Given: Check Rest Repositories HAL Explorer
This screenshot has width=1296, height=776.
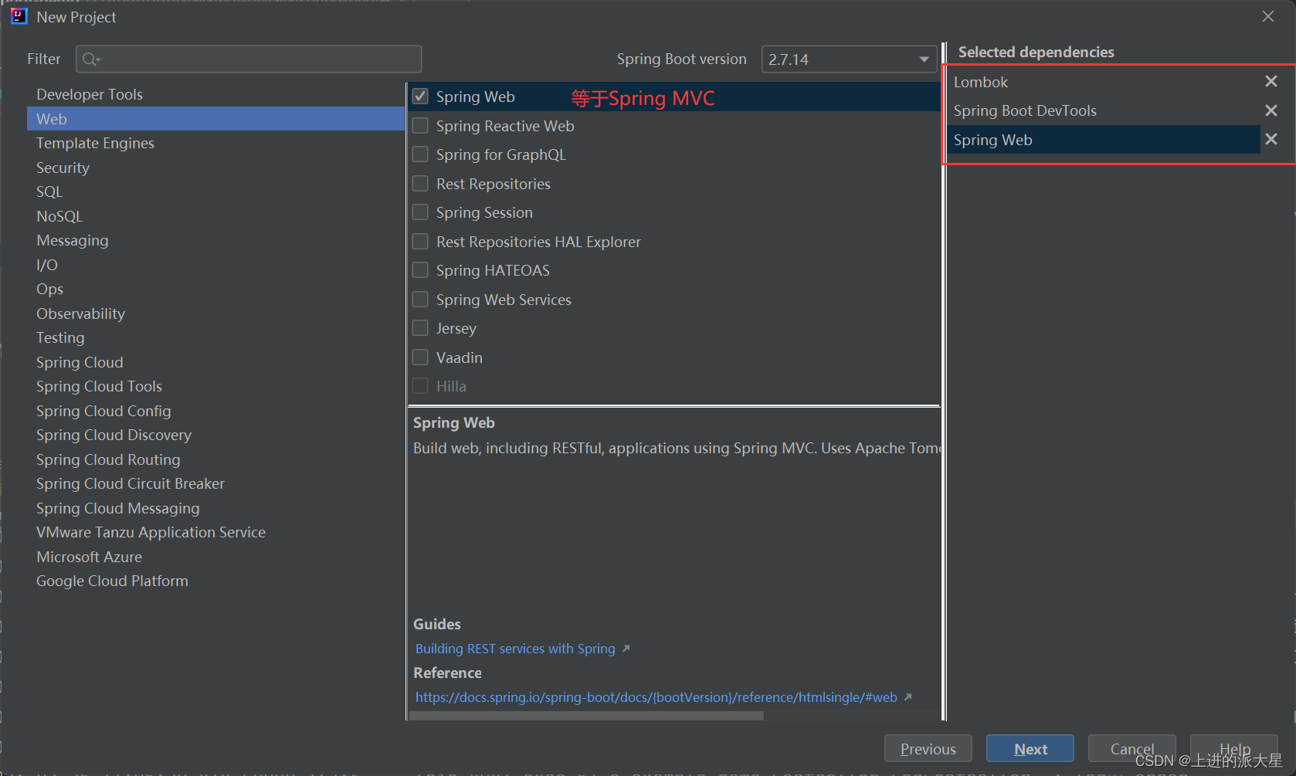Looking at the screenshot, I should 420,242.
